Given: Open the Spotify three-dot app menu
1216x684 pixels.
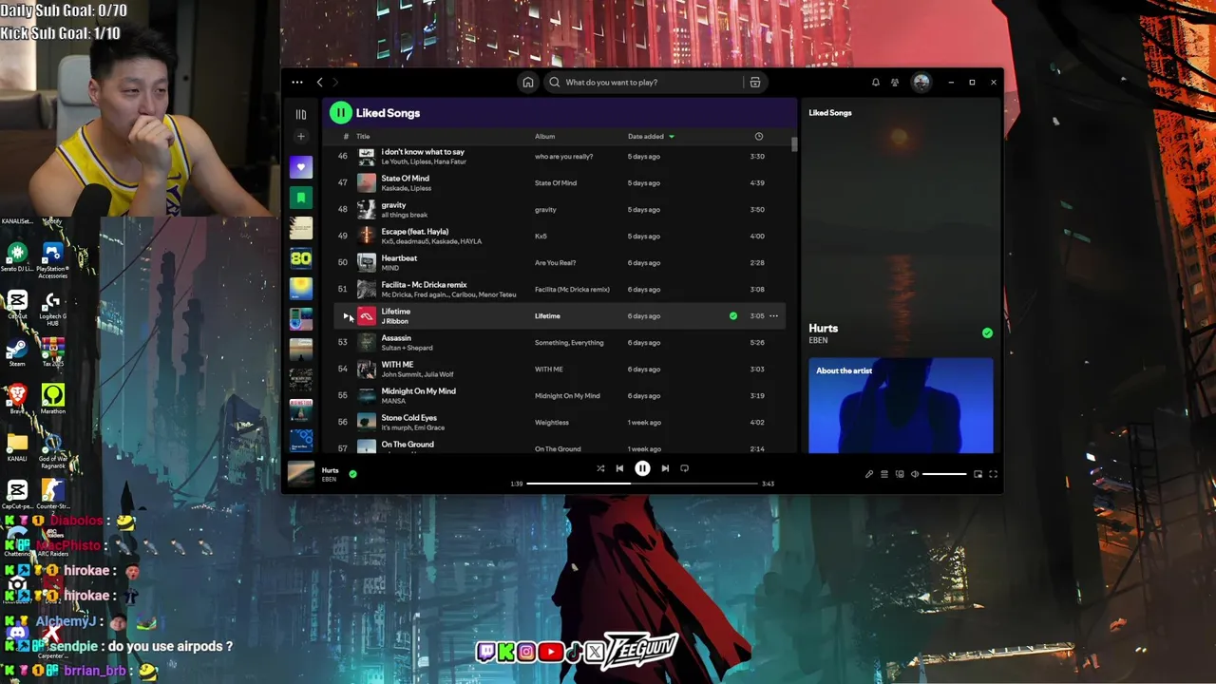Looking at the screenshot, I should click(297, 83).
